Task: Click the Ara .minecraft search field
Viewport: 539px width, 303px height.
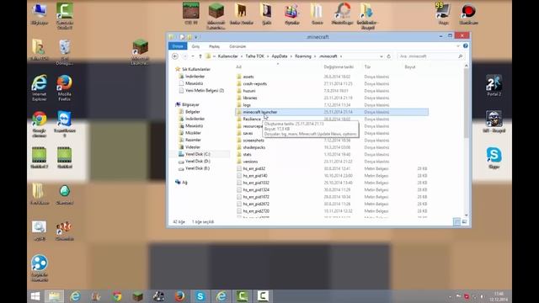Action: [428, 56]
